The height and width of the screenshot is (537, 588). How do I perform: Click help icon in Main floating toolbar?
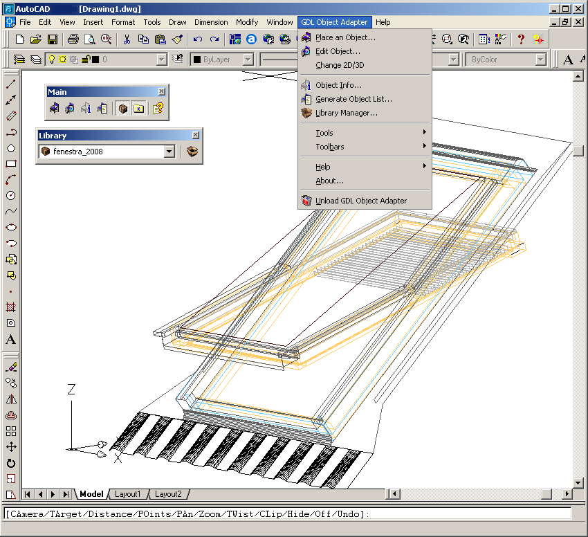pyautogui.click(x=158, y=109)
